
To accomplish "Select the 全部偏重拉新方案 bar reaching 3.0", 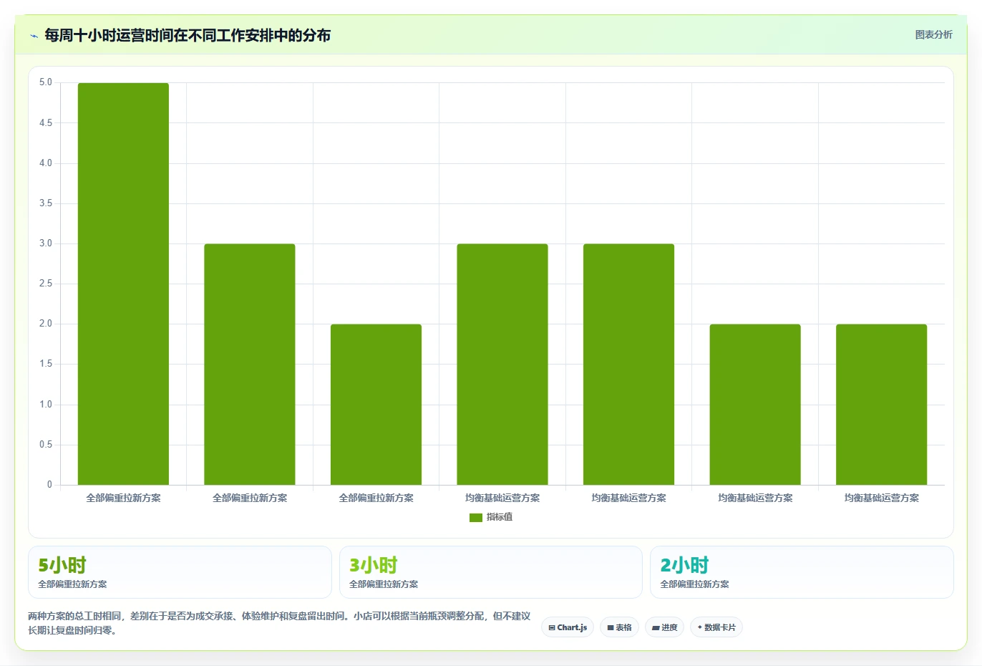I will [x=250, y=364].
